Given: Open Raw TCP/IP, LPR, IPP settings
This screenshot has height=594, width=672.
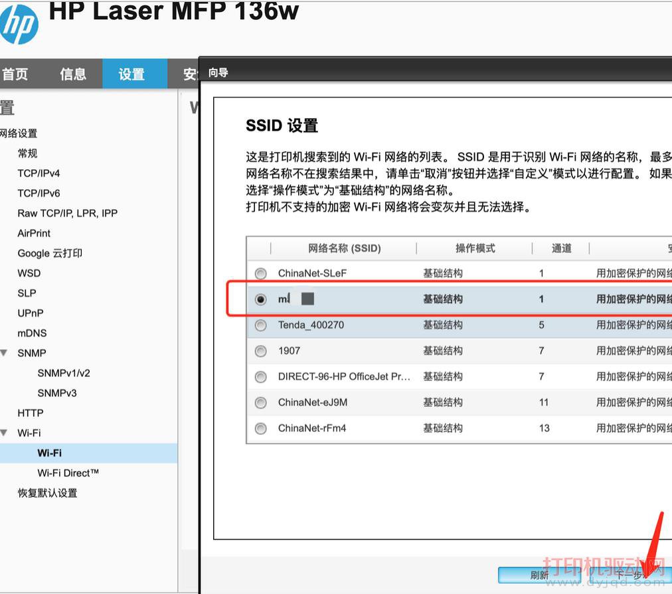Looking at the screenshot, I should pyautogui.click(x=67, y=213).
